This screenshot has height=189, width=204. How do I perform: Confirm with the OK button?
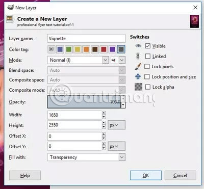(x=146, y=175)
